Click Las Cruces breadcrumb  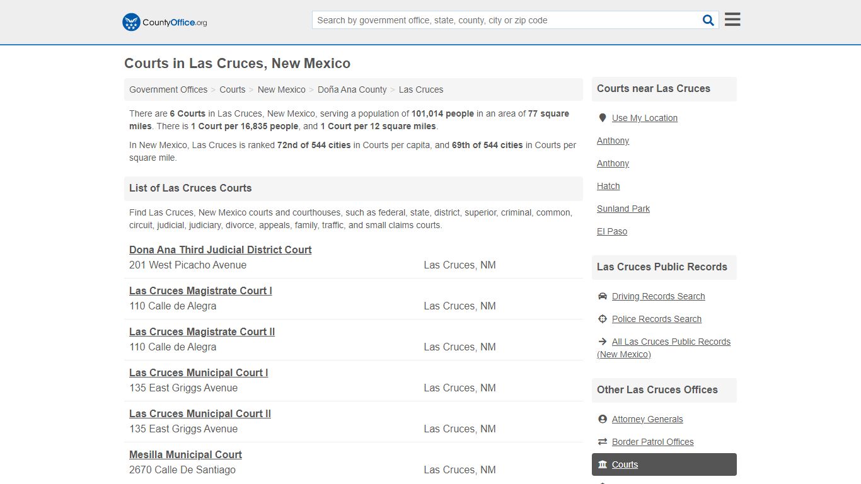[421, 89]
